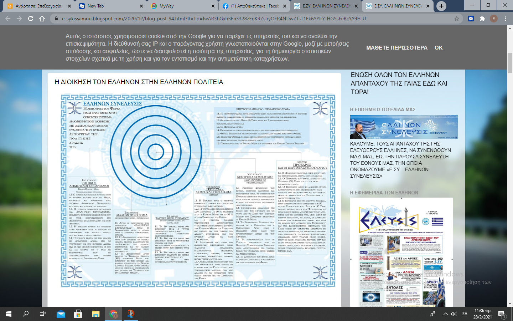Open Chrome from the taskbar
Viewport: 513px width, 321px height.
(x=113, y=314)
